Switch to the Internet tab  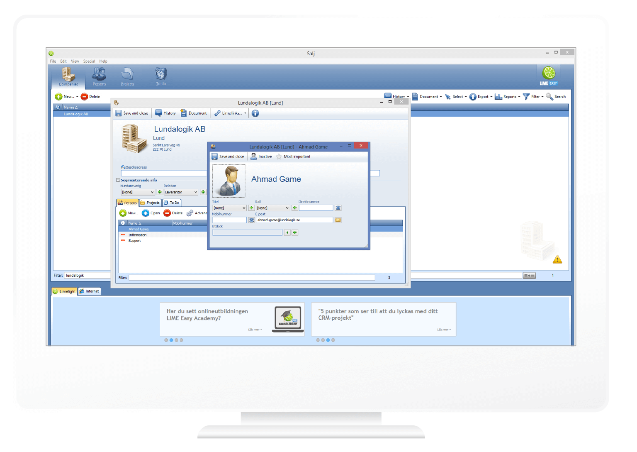tap(89, 291)
